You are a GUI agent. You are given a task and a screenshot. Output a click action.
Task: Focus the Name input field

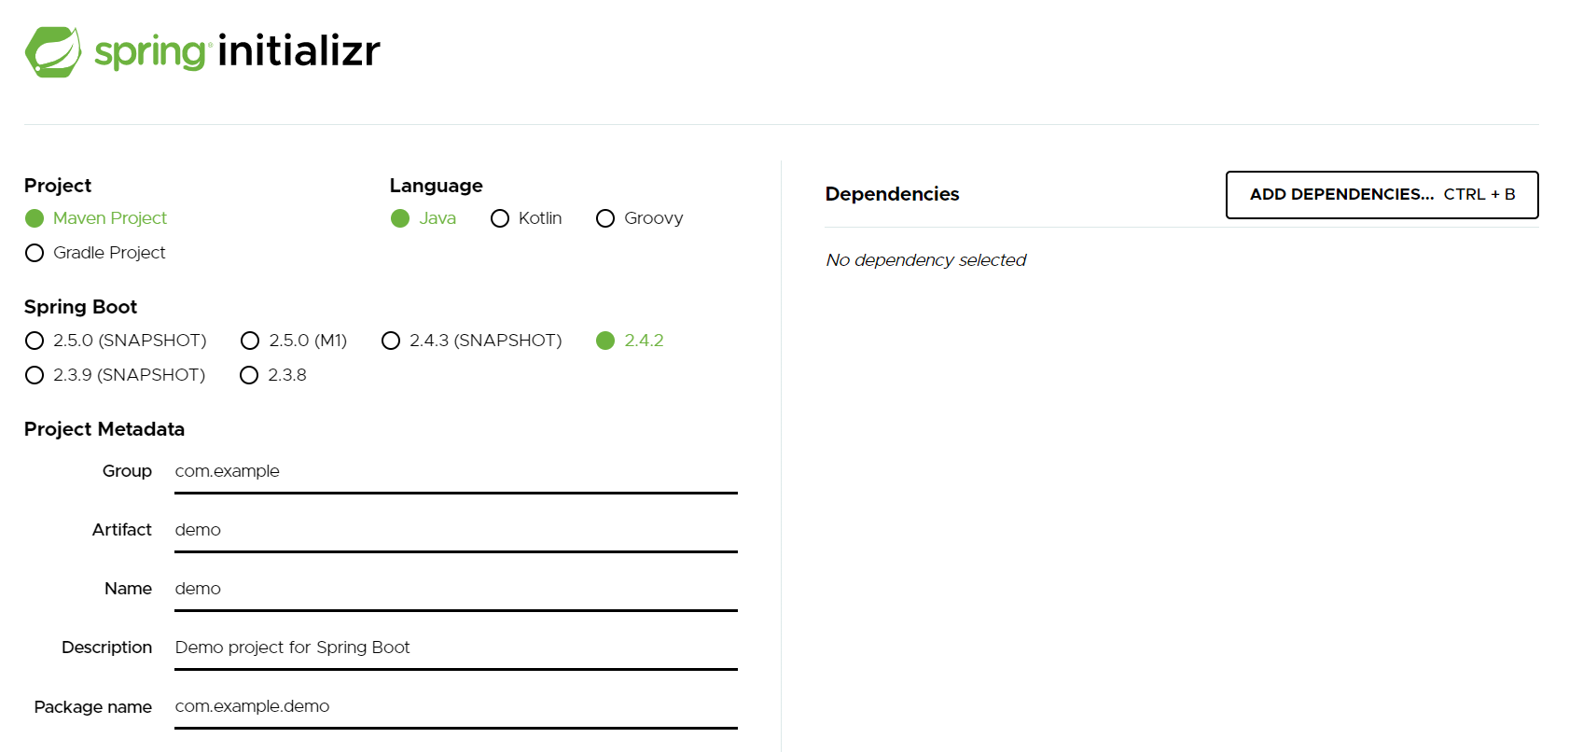(456, 590)
